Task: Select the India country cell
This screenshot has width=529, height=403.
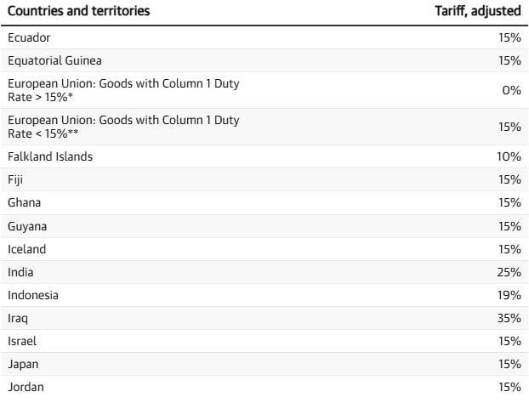Action: (x=20, y=272)
